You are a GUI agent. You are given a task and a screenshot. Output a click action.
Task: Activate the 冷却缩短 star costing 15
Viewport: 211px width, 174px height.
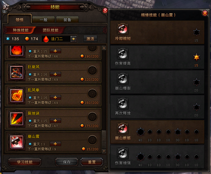196,32
